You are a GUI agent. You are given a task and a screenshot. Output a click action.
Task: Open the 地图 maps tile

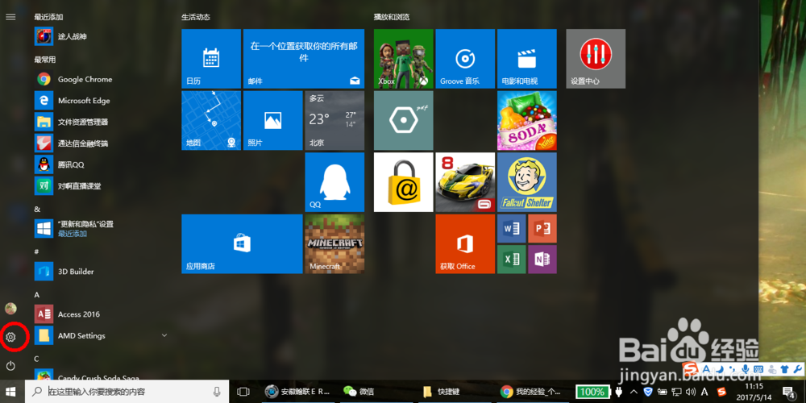tap(211, 120)
